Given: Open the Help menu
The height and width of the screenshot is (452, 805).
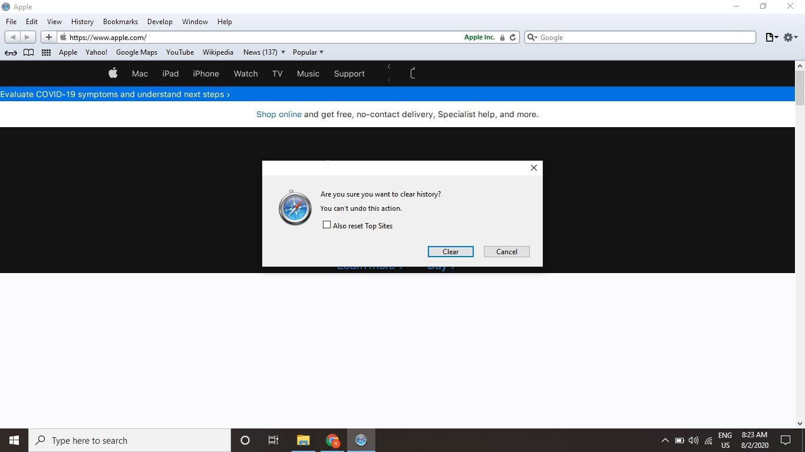Looking at the screenshot, I should 225,22.
